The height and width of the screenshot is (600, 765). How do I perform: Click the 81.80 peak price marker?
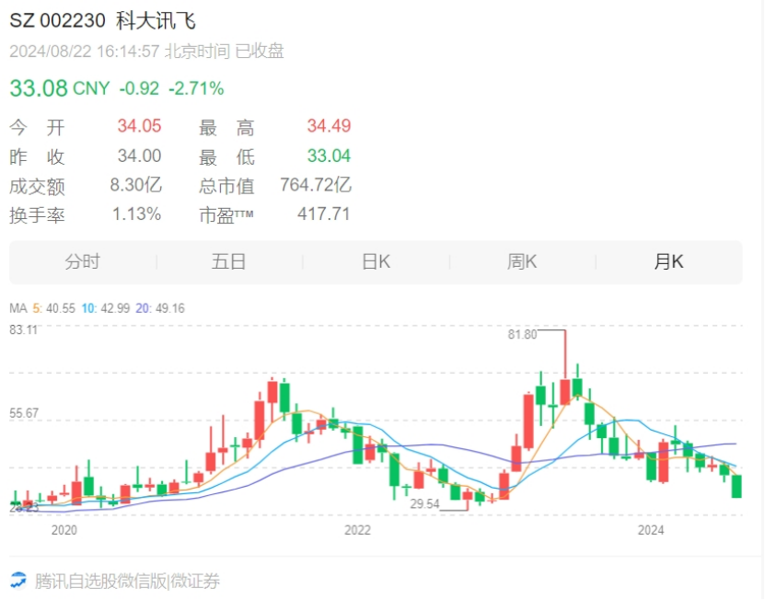[x=522, y=335]
